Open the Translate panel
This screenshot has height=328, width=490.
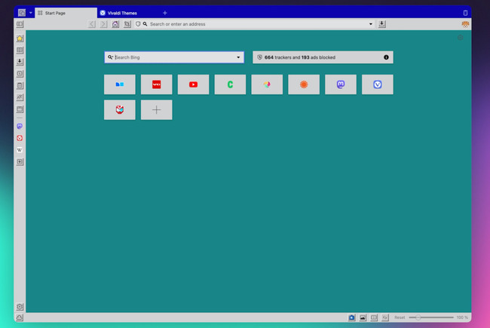[20, 97]
